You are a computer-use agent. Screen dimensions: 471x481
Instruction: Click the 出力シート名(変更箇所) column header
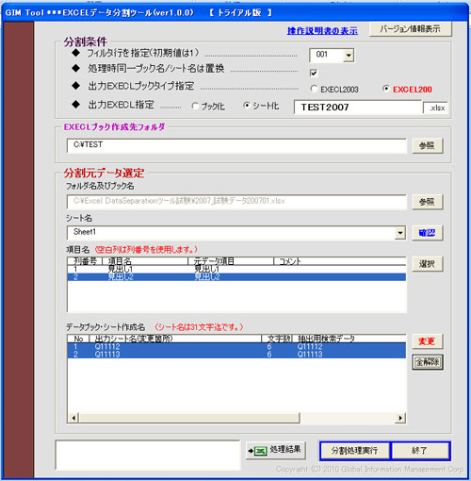click(175, 339)
